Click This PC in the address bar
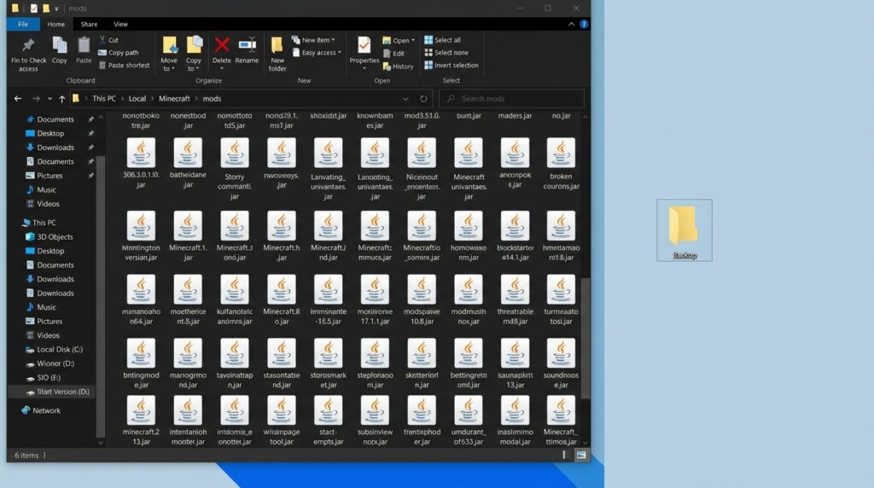This screenshot has width=874, height=488. [104, 99]
